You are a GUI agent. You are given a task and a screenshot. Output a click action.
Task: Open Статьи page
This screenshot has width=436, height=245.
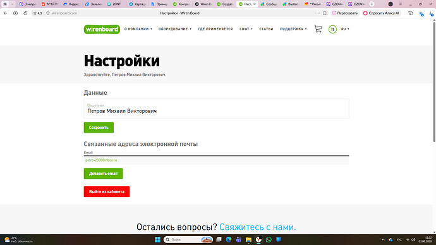(266, 29)
